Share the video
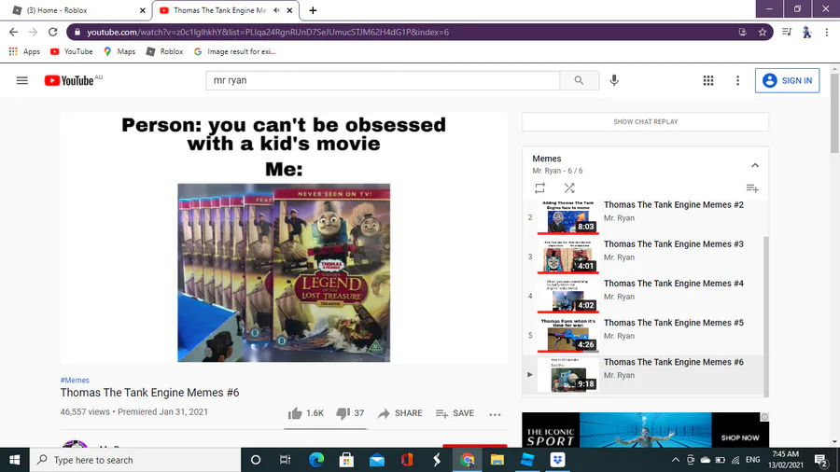840x472 pixels. click(400, 413)
